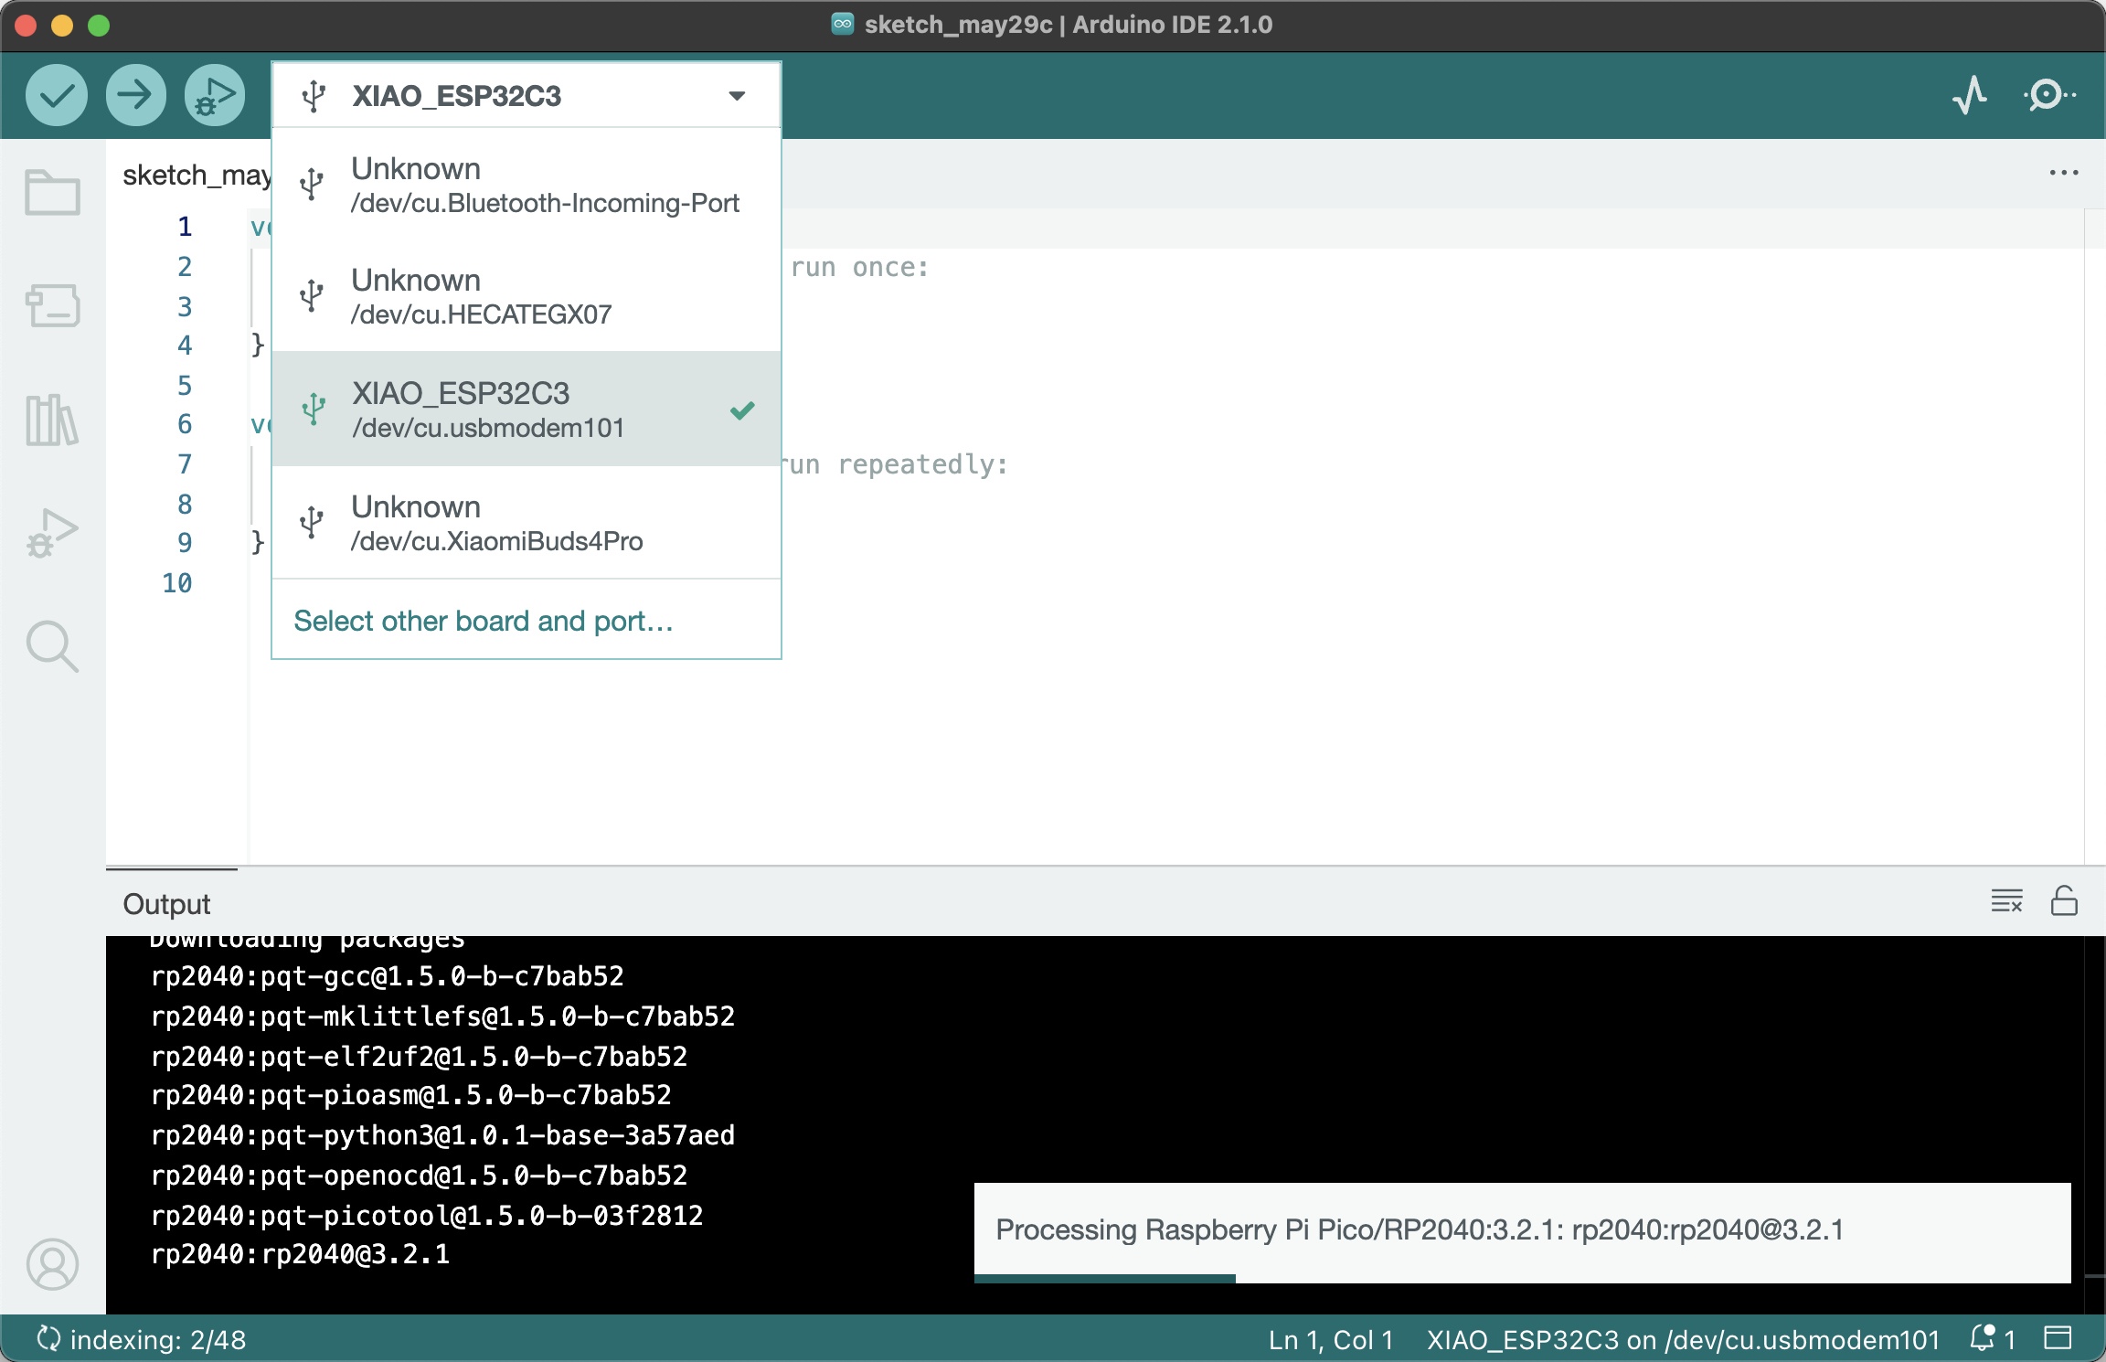Click the Upload arrow button
Image resolution: width=2106 pixels, height=1362 pixels.
(135, 95)
